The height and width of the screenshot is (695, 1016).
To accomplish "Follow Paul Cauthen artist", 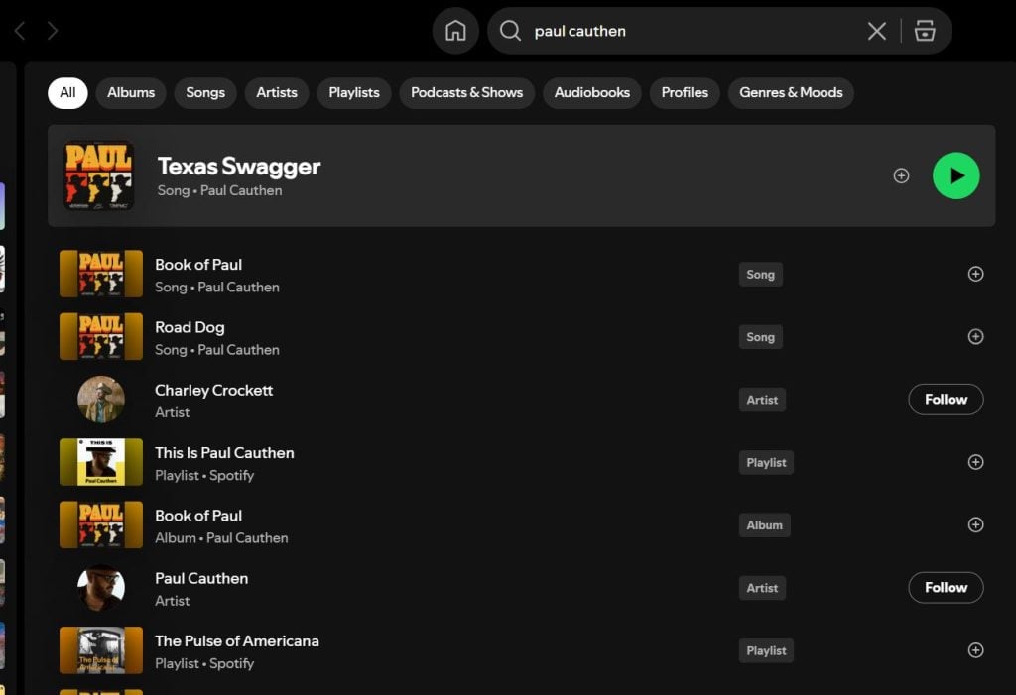I will (x=946, y=588).
